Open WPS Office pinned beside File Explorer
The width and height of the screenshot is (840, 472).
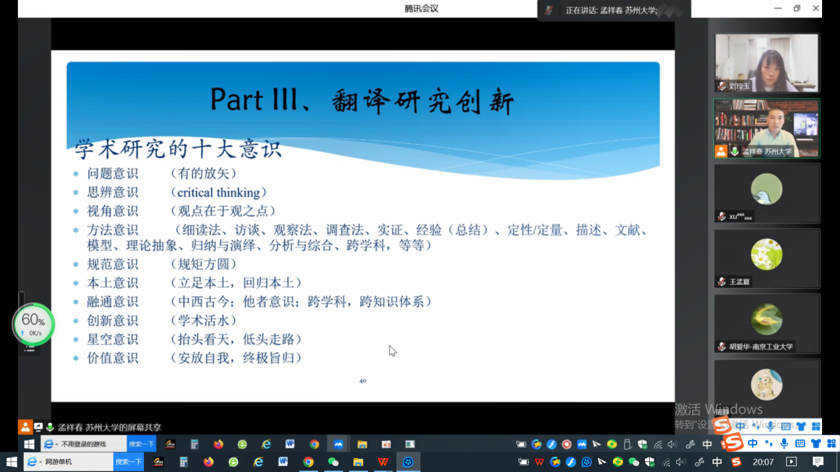point(383,461)
